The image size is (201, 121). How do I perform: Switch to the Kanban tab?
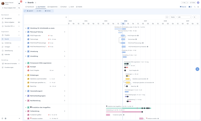[64, 7]
